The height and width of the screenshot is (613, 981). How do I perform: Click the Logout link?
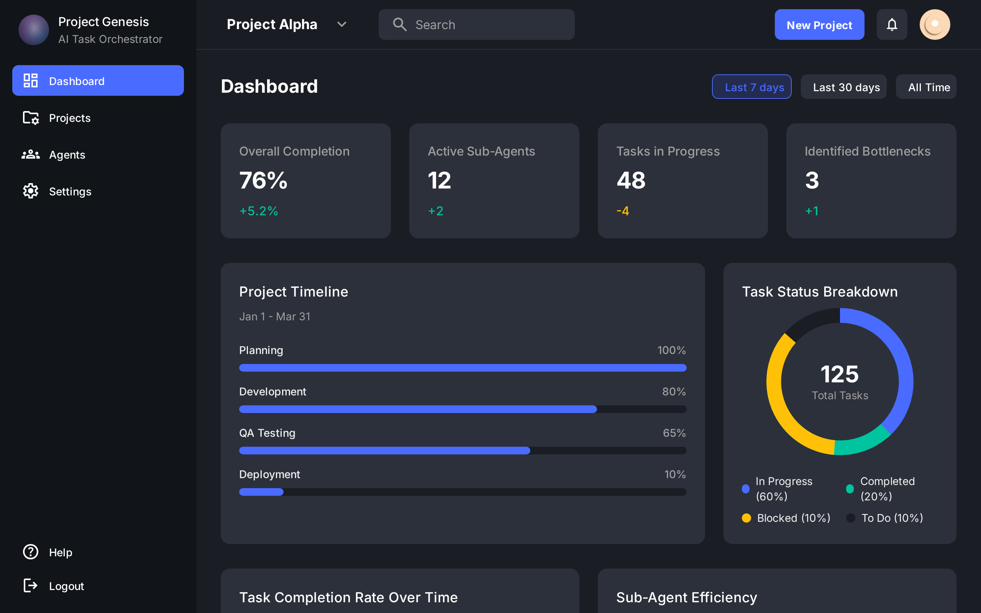point(66,585)
